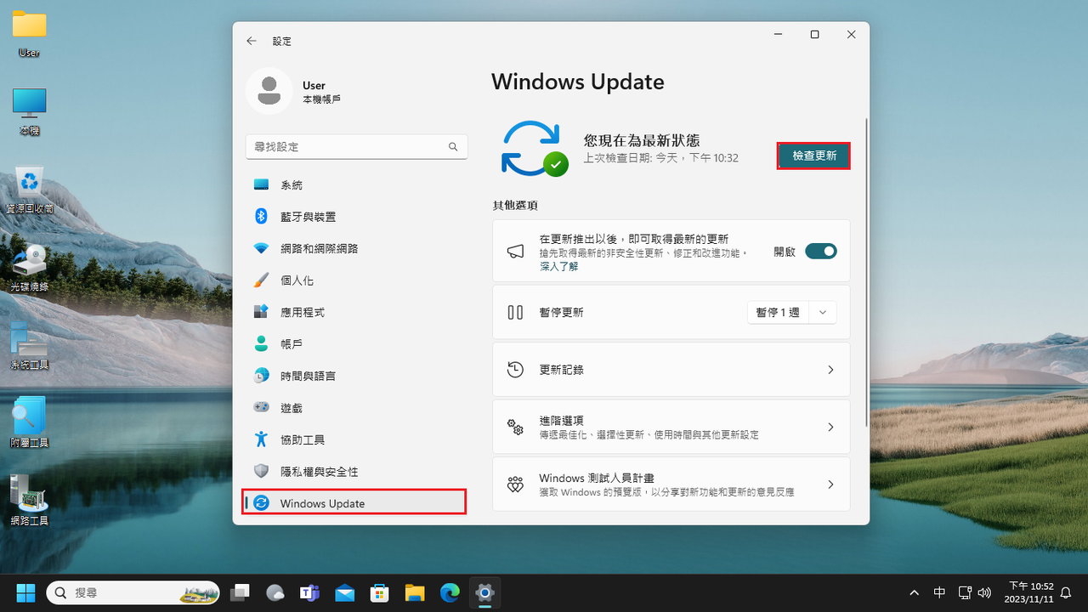Expand the 暫停 1 週 dropdown arrow

pos(823,312)
